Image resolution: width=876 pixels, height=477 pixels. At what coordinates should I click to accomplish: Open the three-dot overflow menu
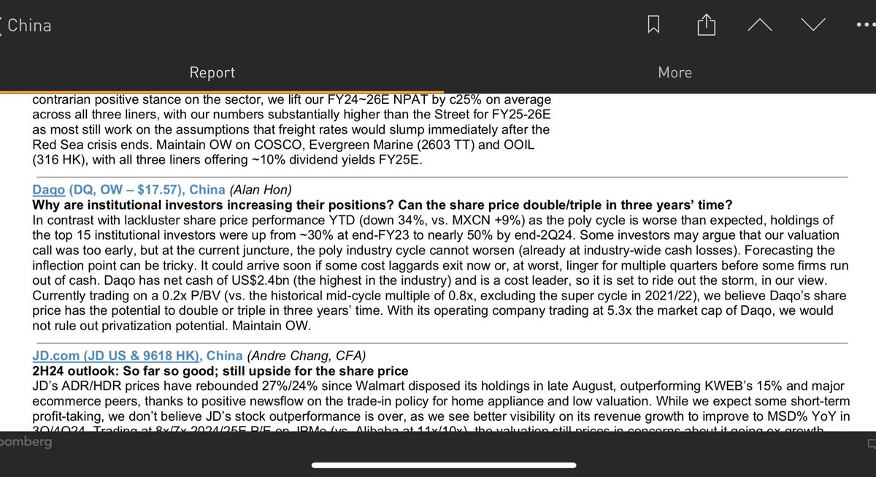(864, 25)
